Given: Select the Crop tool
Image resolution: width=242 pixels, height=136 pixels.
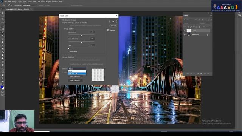Looking at the screenshot, I should pos(3,26).
